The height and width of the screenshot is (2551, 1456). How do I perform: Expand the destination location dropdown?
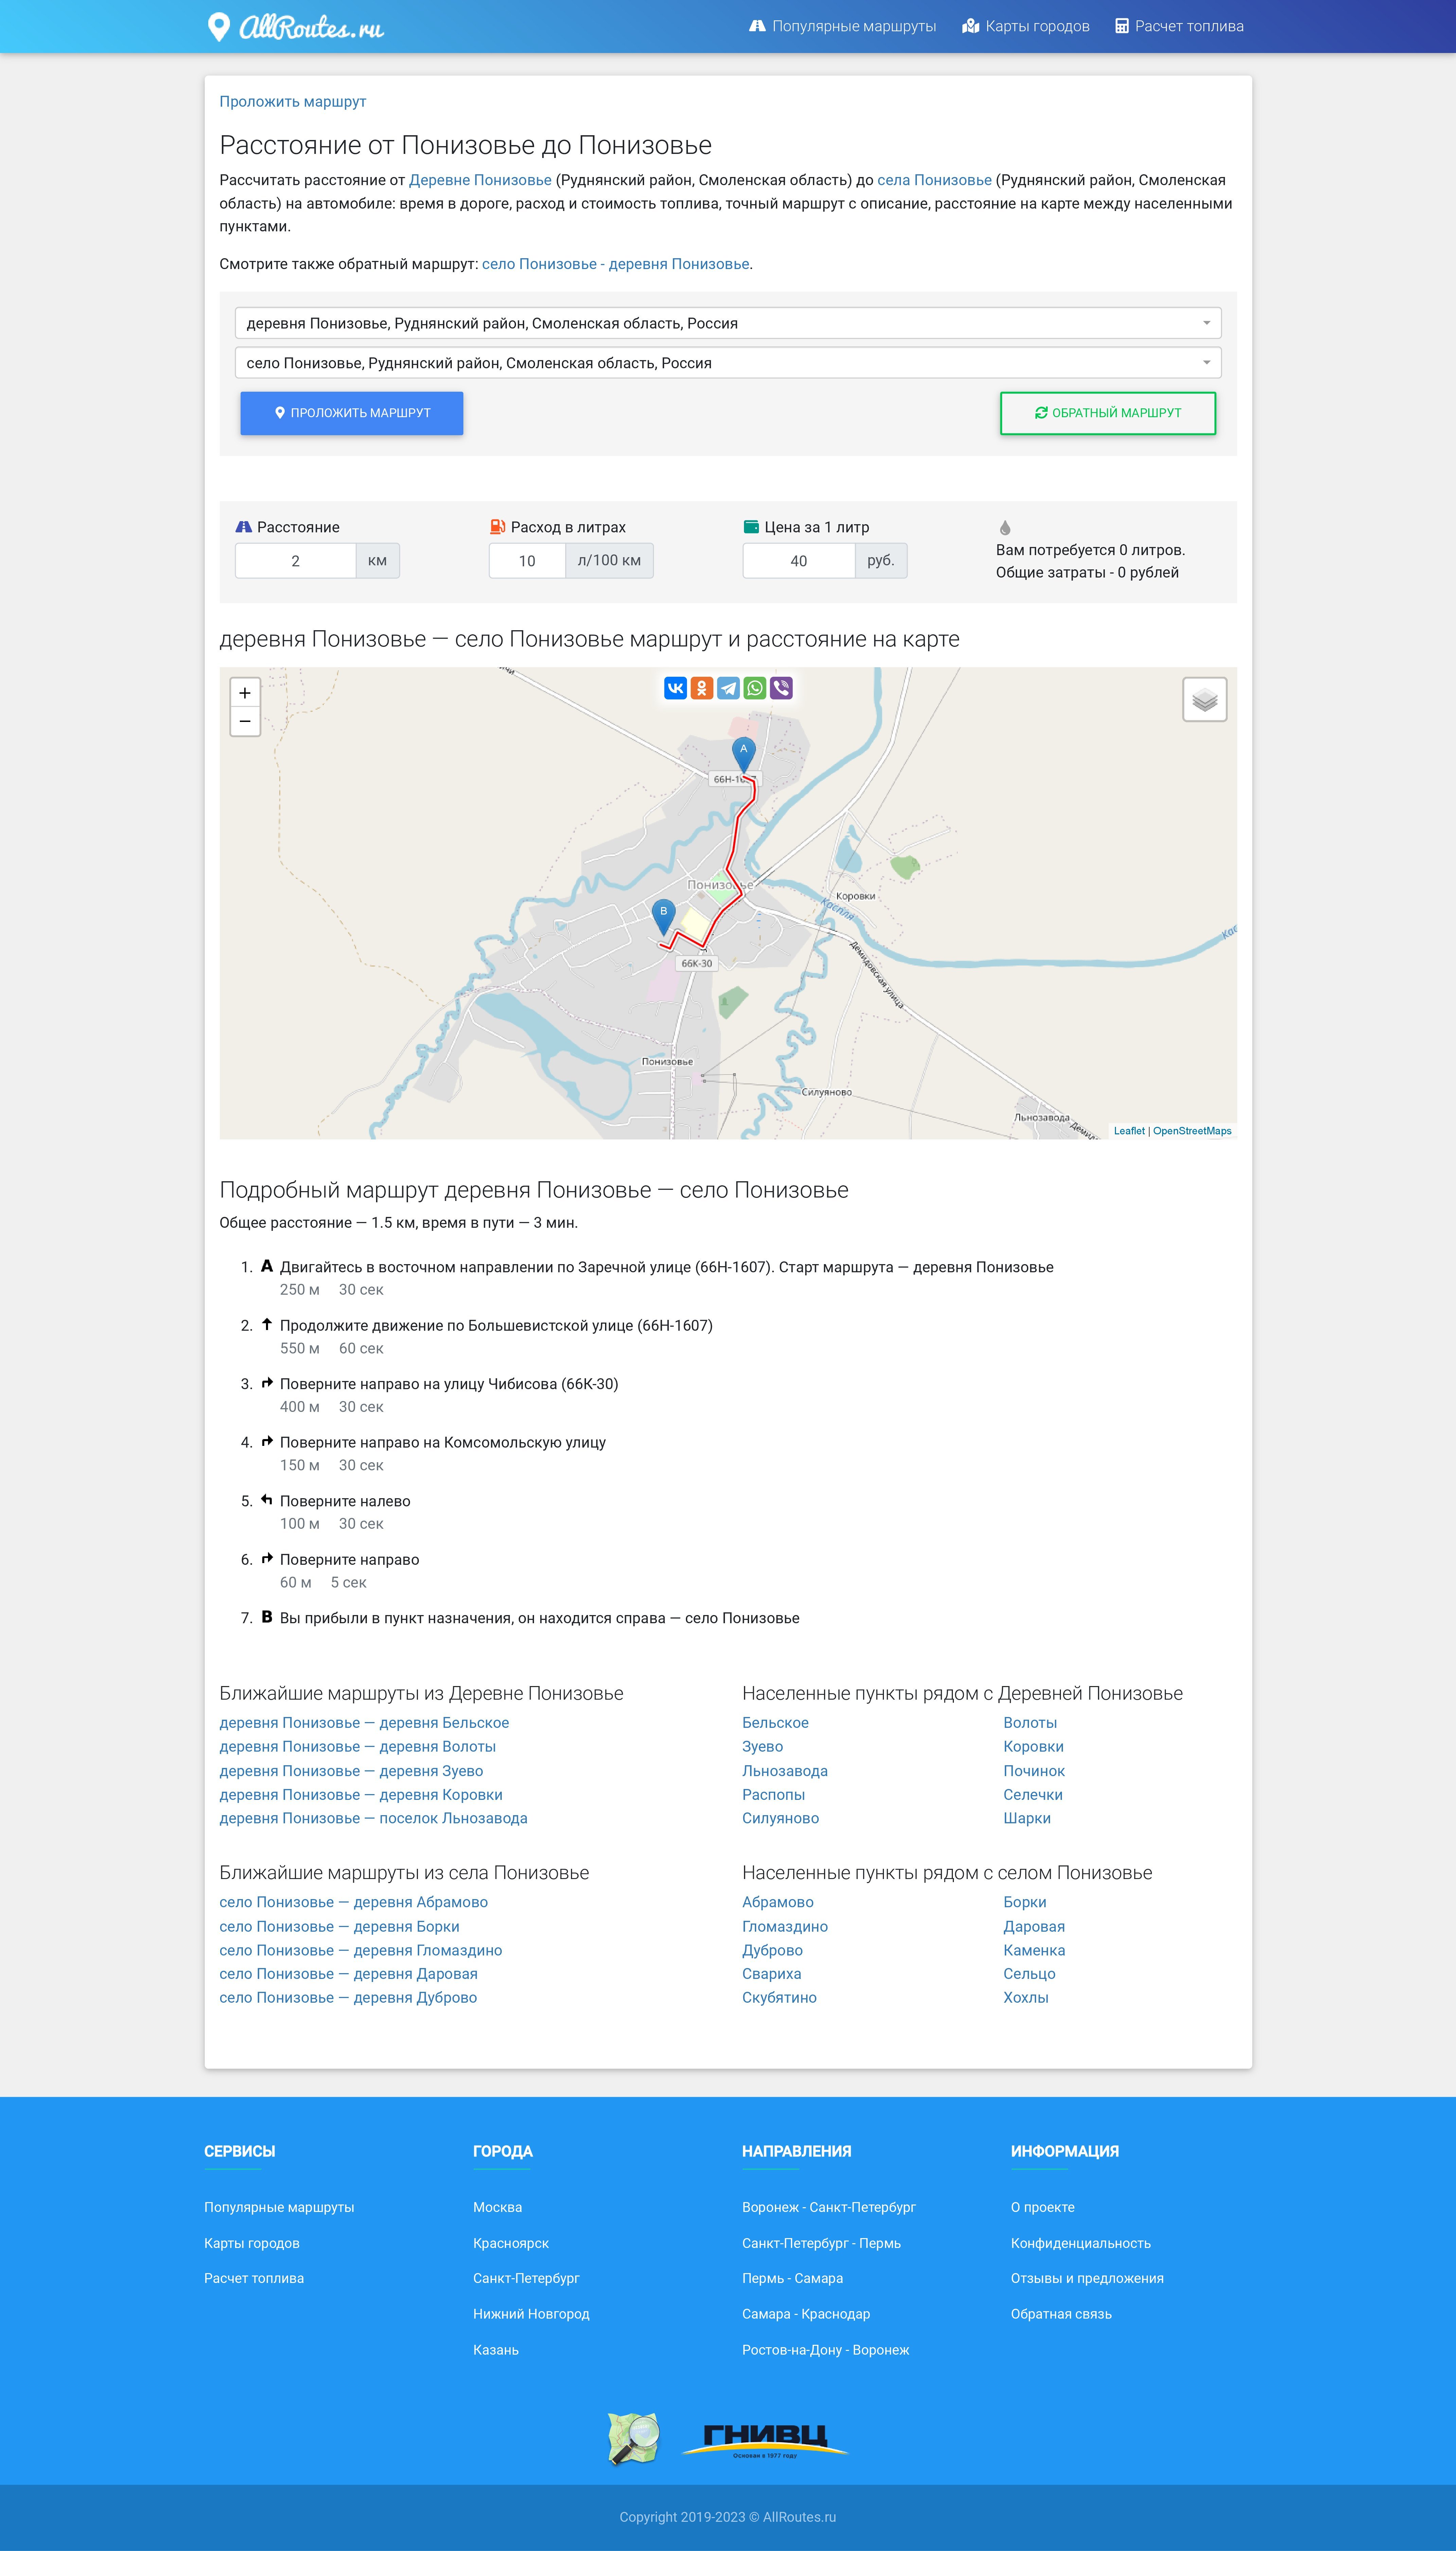[728, 363]
